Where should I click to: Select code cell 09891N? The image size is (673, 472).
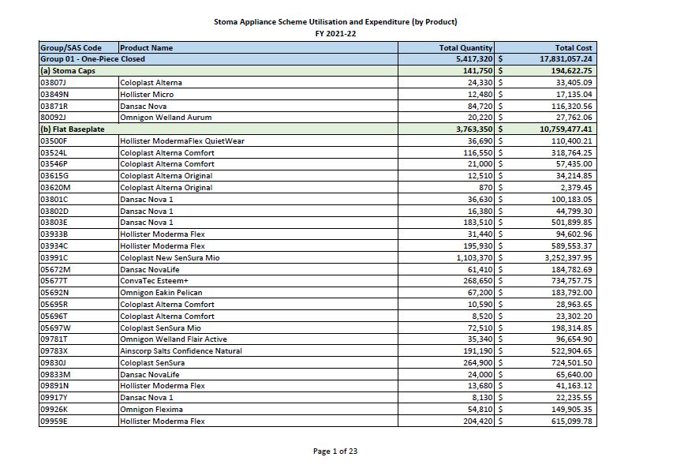tap(79, 386)
